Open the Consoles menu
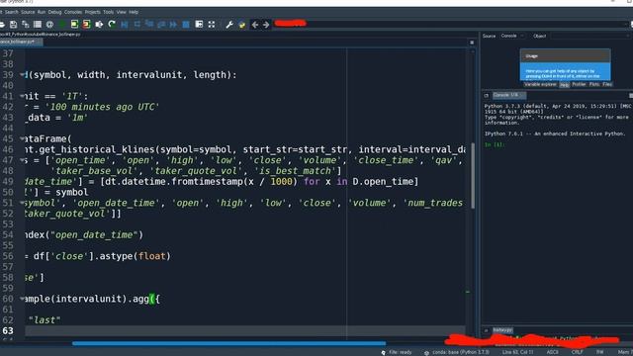The height and width of the screenshot is (356, 633). 73,12
